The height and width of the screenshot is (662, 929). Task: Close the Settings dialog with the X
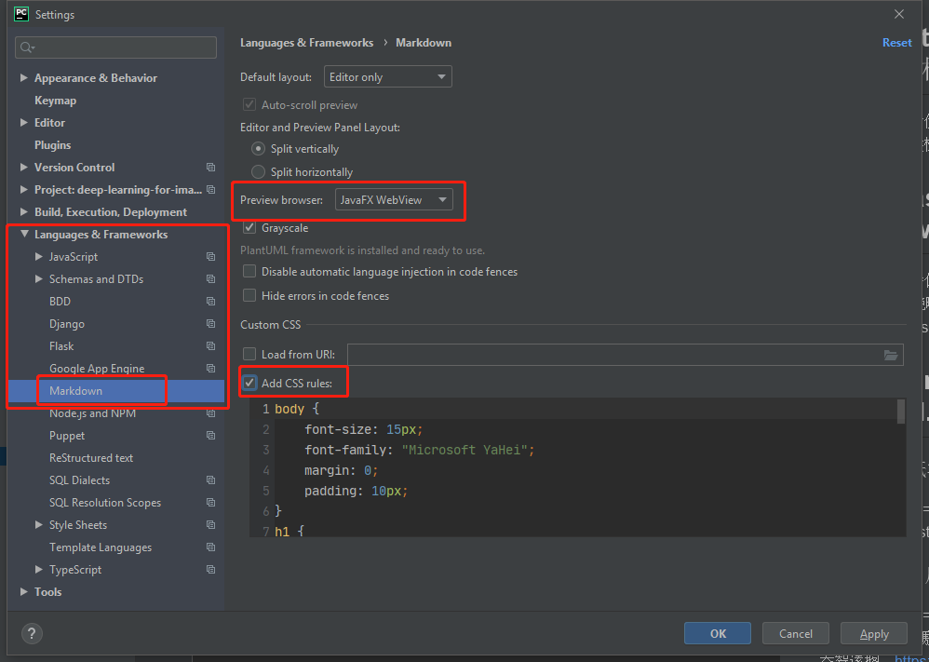click(899, 14)
